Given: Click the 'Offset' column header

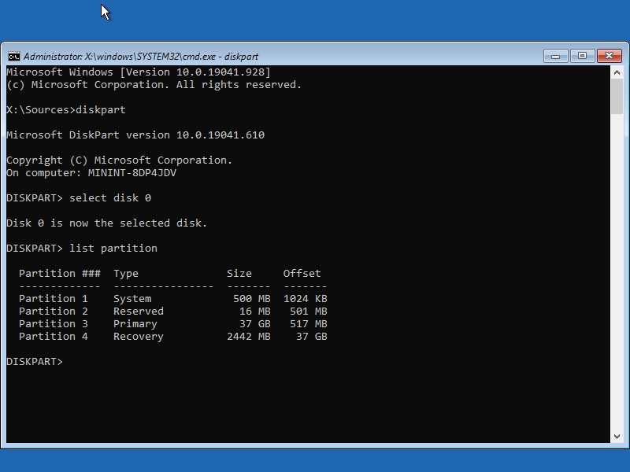Looking at the screenshot, I should (x=302, y=273).
